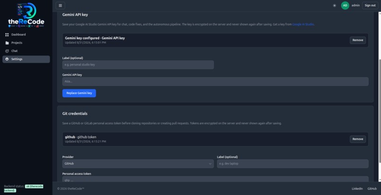Open Settings from the sidebar

pyautogui.click(x=26, y=59)
